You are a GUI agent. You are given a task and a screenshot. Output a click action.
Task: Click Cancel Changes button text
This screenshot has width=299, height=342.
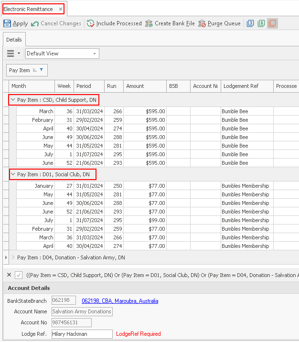(x=61, y=23)
